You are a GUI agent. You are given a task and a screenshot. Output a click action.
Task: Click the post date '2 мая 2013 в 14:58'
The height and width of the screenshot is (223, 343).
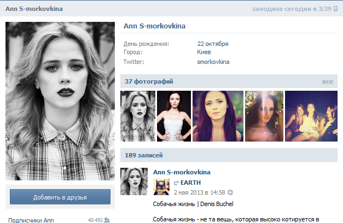click(x=199, y=192)
